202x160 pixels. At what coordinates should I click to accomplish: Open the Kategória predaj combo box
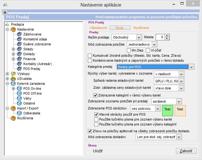coord(192,67)
